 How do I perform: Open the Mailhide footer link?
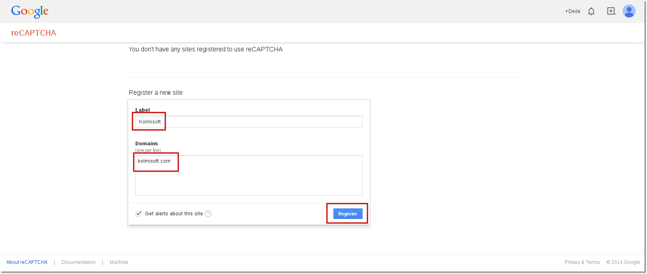point(119,262)
